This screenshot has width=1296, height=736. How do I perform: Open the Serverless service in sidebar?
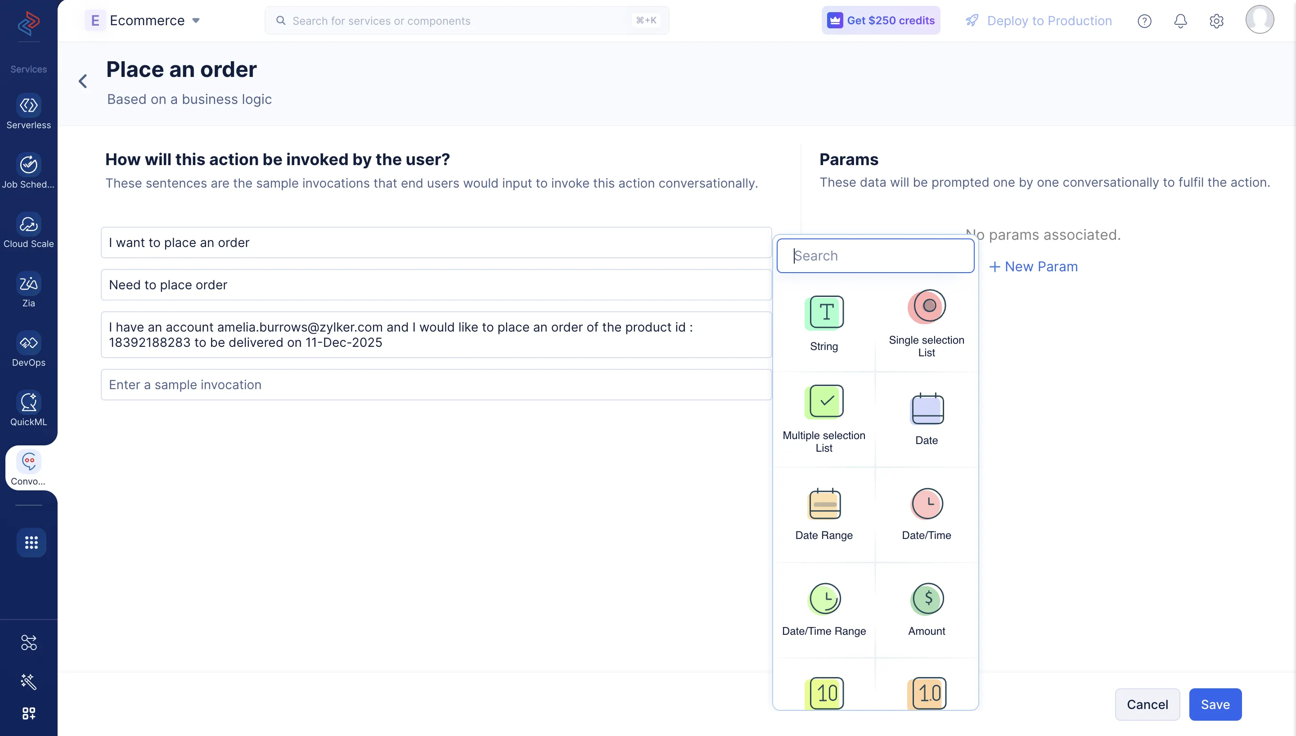point(29,112)
